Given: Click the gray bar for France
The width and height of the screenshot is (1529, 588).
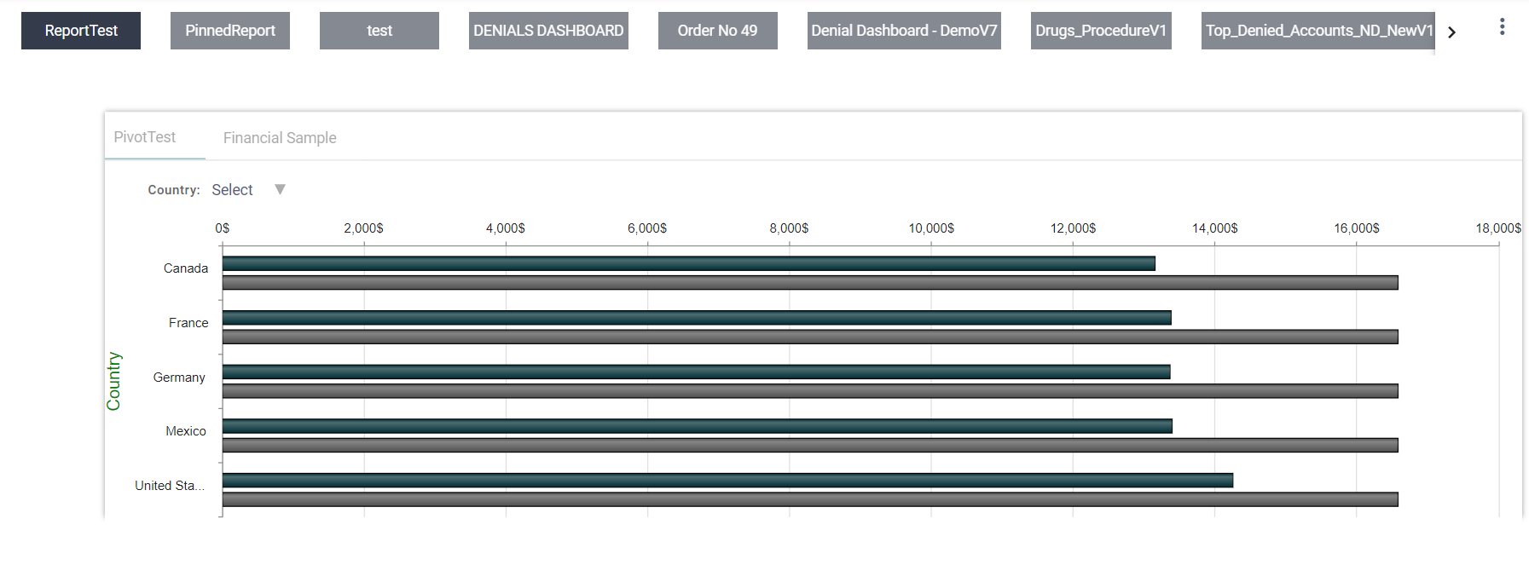Looking at the screenshot, I should click(810, 337).
